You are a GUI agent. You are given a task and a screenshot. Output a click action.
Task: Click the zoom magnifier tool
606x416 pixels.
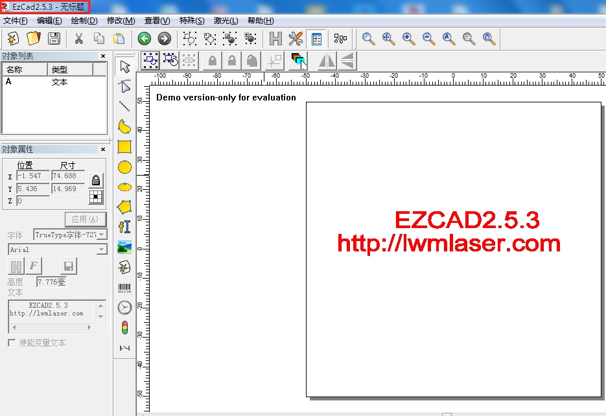pyautogui.click(x=368, y=39)
